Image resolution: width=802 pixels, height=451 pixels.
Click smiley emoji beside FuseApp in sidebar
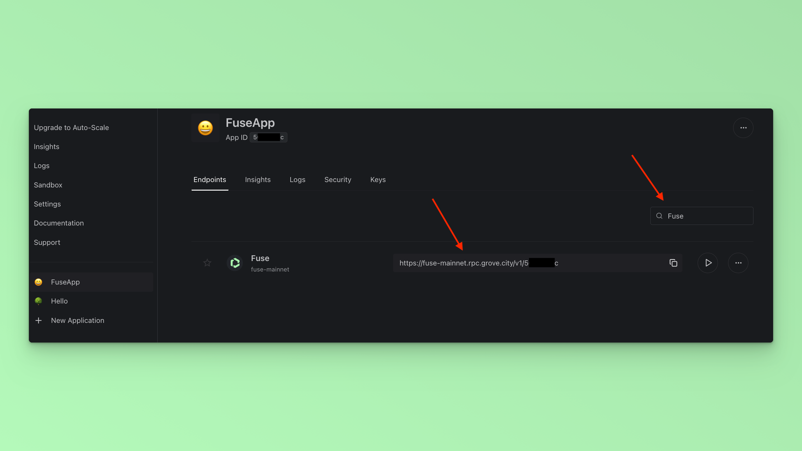pyautogui.click(x=38, y=282)
